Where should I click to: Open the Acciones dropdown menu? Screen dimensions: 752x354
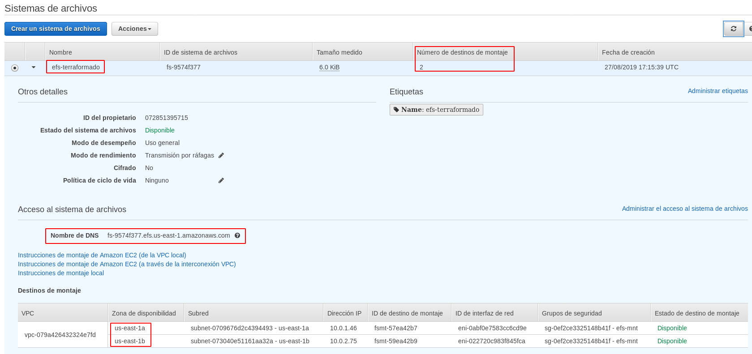tap(134, 29)
